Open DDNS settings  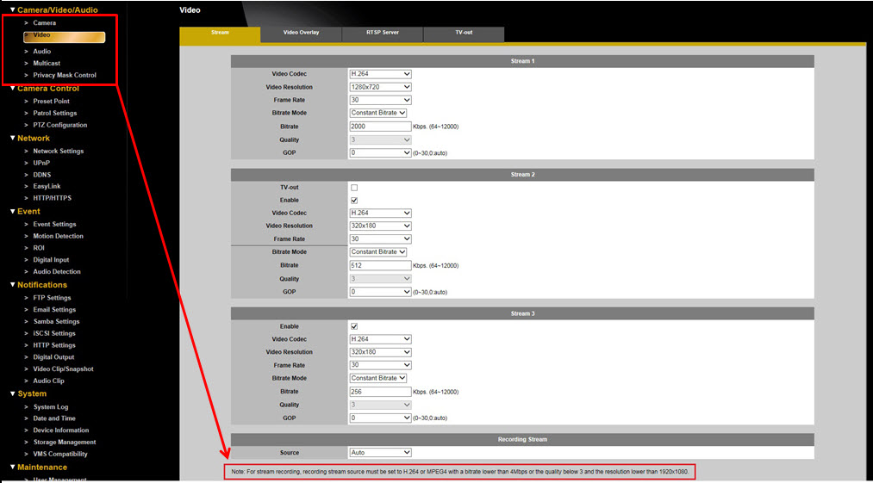coord(41,175)
